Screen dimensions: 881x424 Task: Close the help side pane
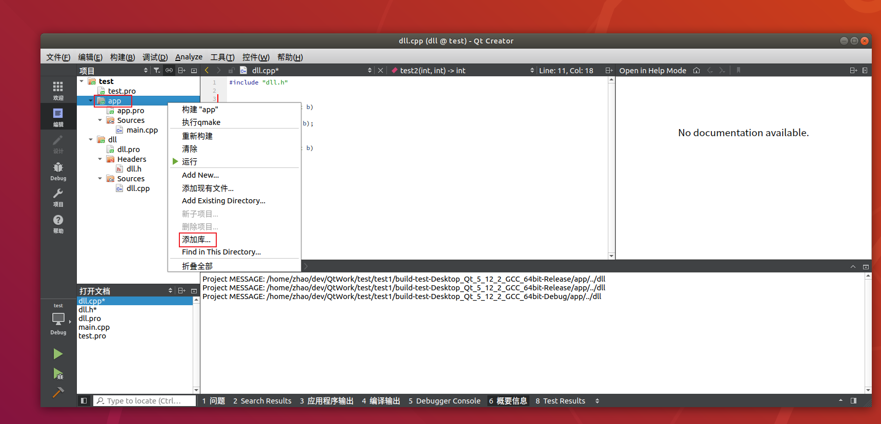coord(865,71)
